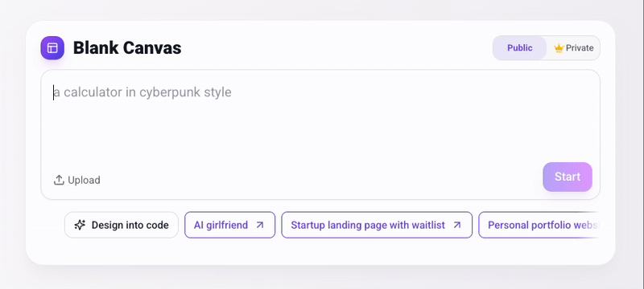This screenshot has width=644, height=289.
Task: Click the arrow icon on AI girlfriend chip
Action: pos(259,225)
